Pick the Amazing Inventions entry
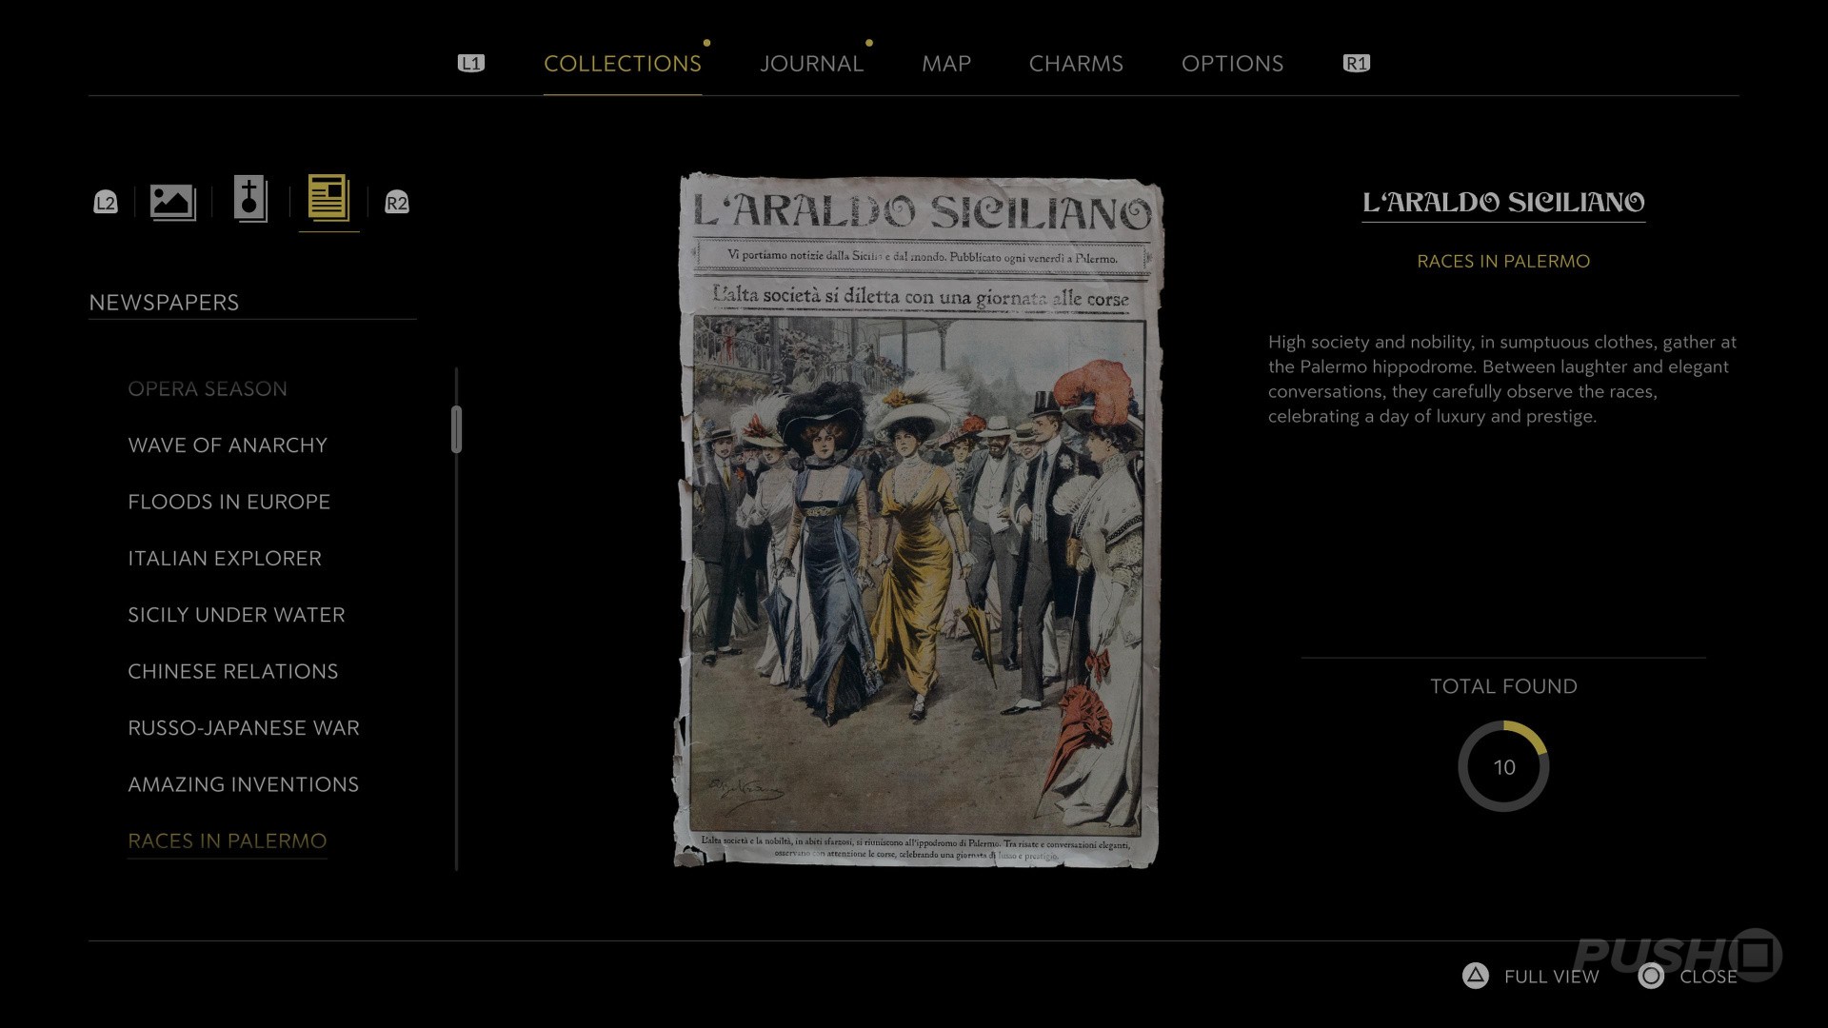Screen dimensions: 1828x1028 click(x=243, y=784)
